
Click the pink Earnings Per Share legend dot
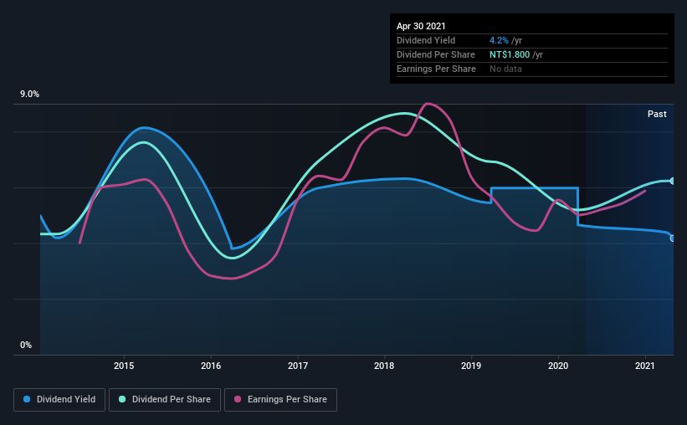tap(238, 399)
